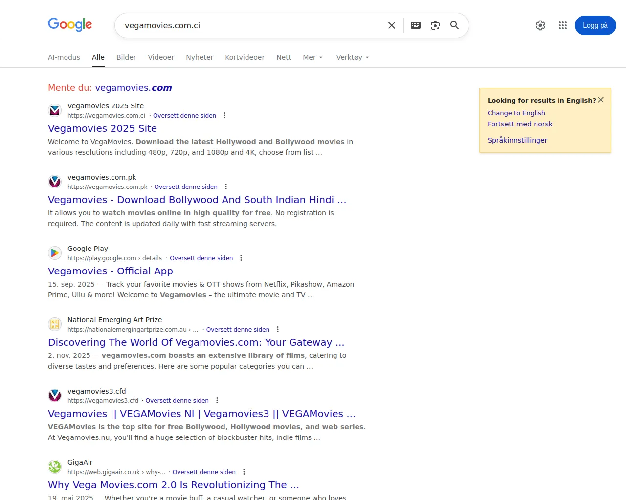The width and height of the screenshot is (626, 500).
Task: Click the GigaAir favicon
Action: coord(55,467)
